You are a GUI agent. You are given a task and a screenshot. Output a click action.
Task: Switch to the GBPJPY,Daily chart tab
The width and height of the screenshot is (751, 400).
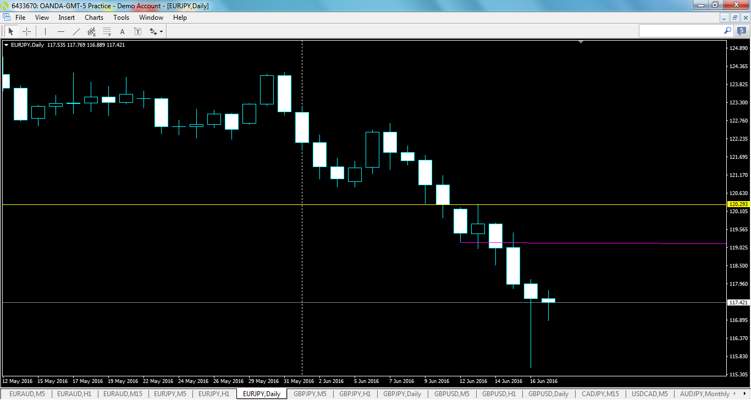[x=402, y=393]
